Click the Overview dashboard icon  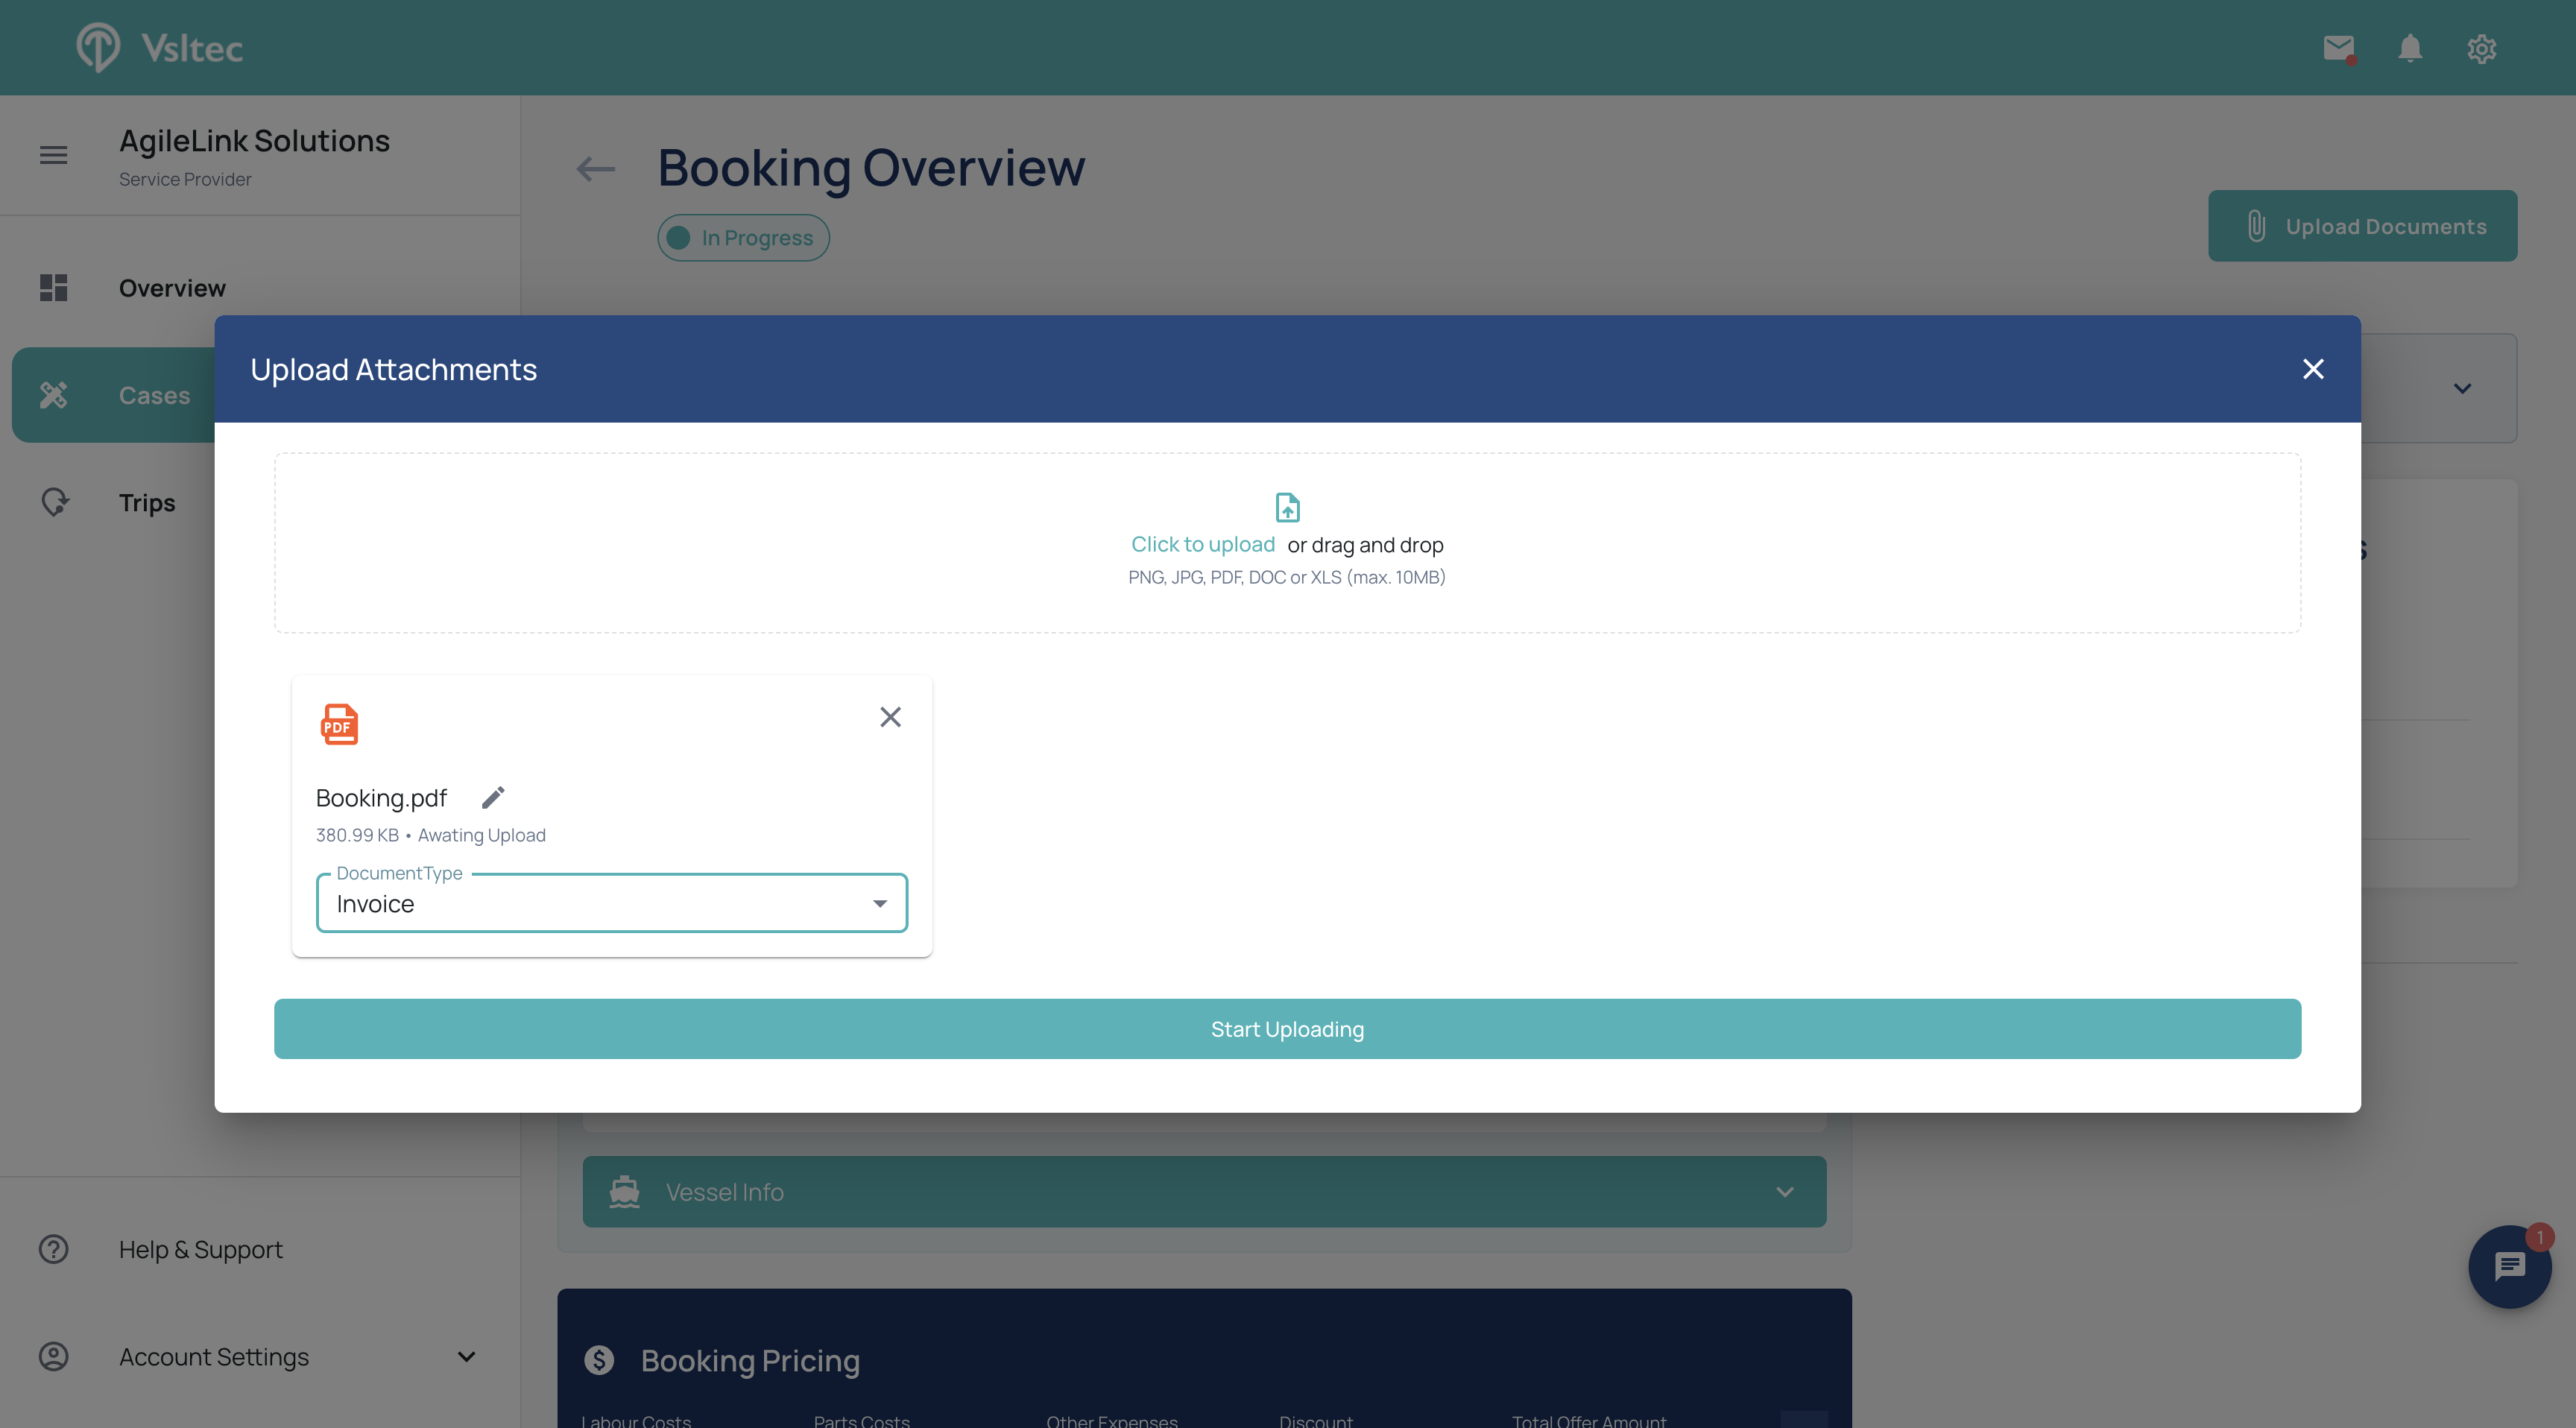[x=54, y=288]
